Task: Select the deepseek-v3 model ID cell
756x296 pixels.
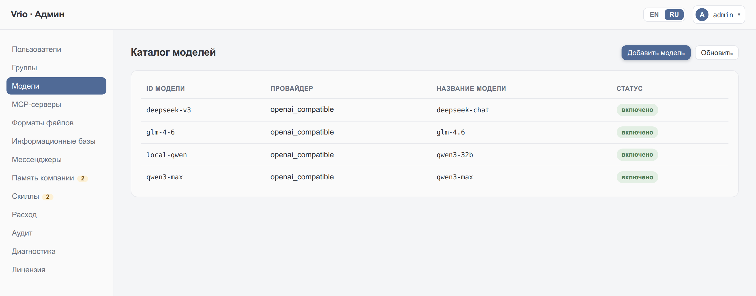Action: [x=168, y=110]
